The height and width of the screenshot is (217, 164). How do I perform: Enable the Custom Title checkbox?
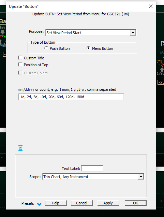[20, 58]
